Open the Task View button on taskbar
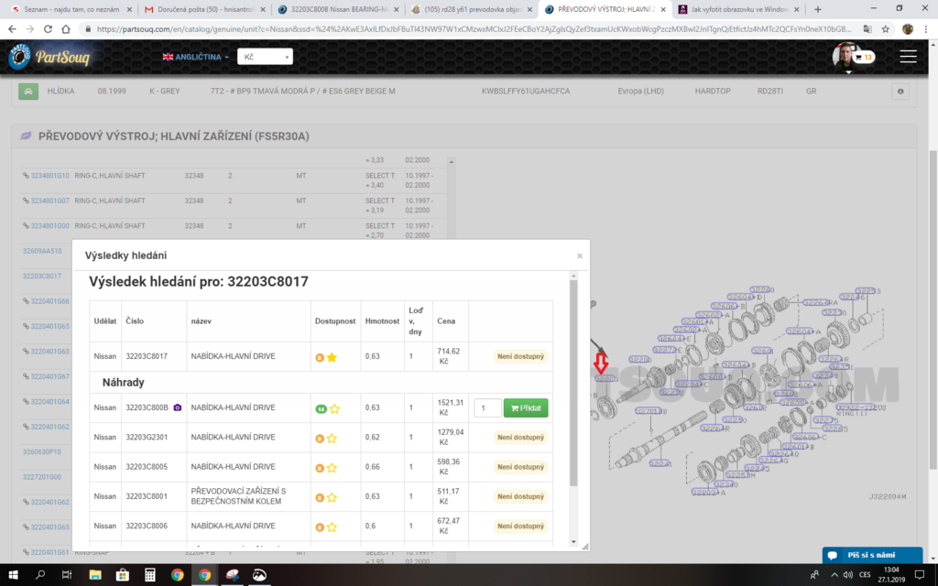Viewport: 938px width, 586px height. point(67,575)
